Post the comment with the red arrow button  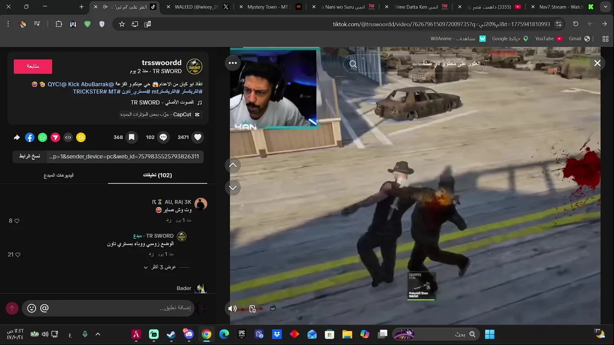coord(12,308)
